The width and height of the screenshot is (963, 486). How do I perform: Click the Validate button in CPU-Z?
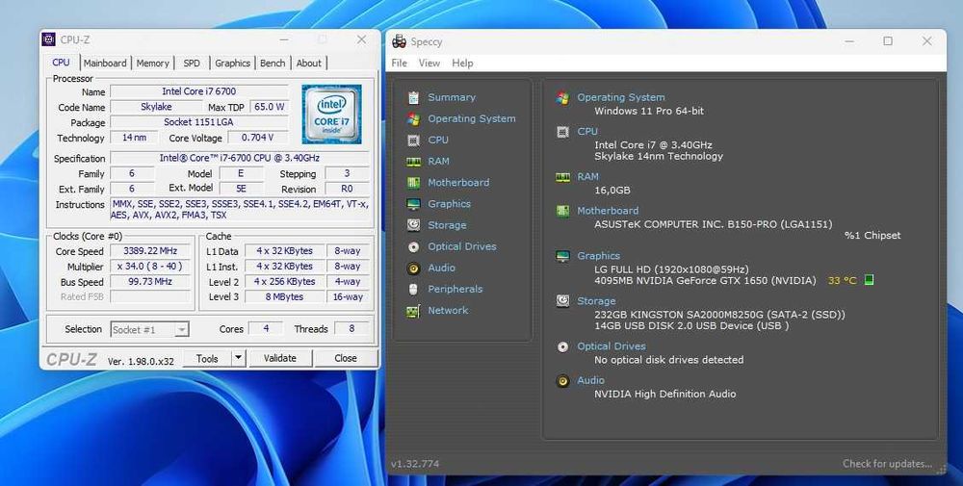[280, 358]
